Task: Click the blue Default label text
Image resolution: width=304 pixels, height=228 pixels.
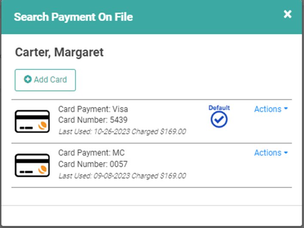Action: [219, 108]
